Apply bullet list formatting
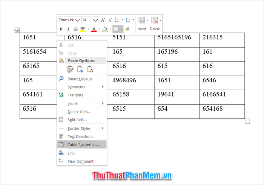The image size is (264, 185). [x=117, y=20]
